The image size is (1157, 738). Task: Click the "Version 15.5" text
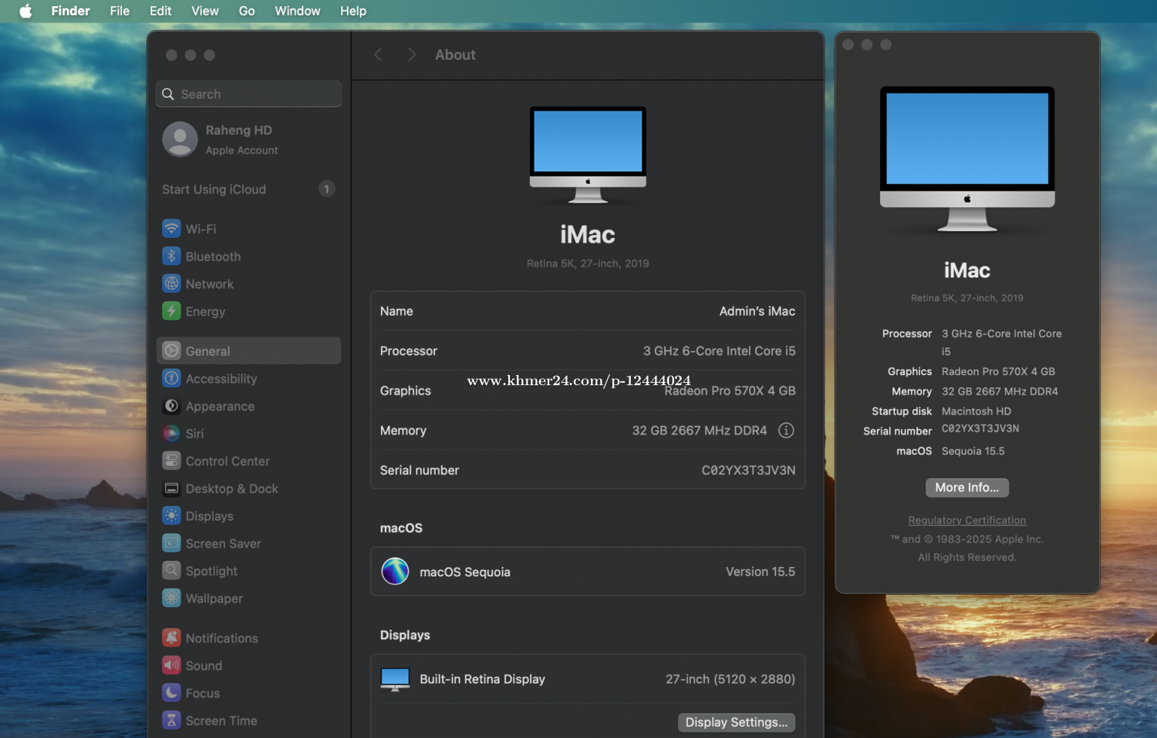[761, 572]
